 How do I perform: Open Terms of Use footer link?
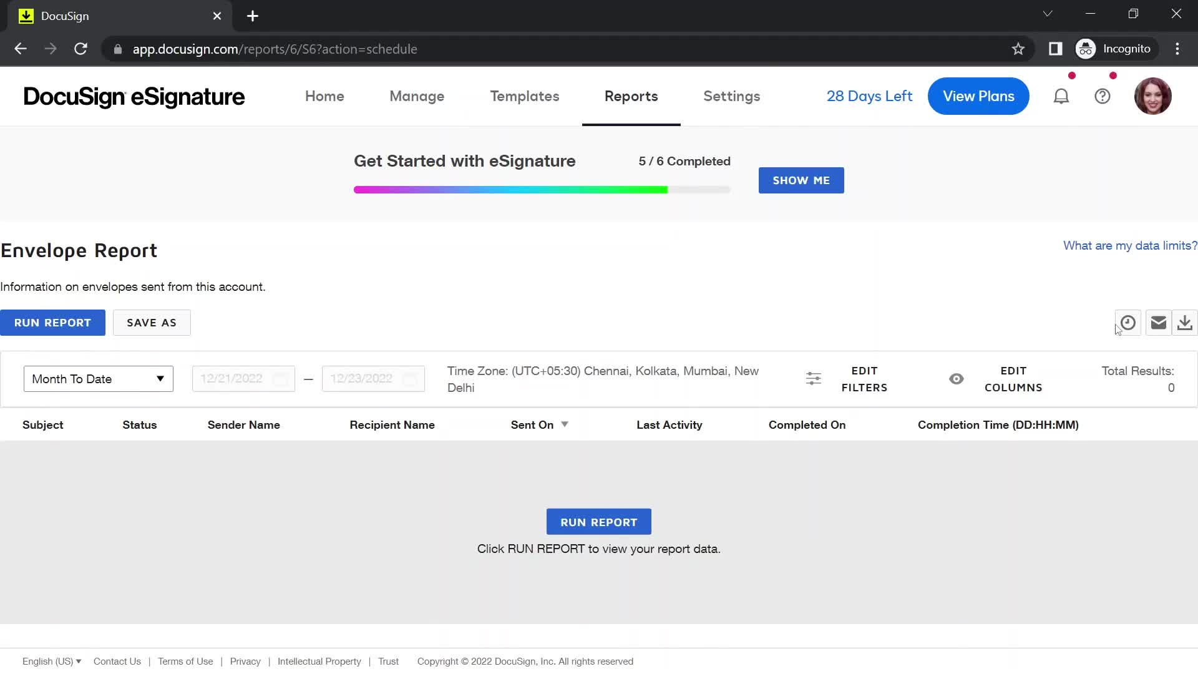click(x=185, y=662)
